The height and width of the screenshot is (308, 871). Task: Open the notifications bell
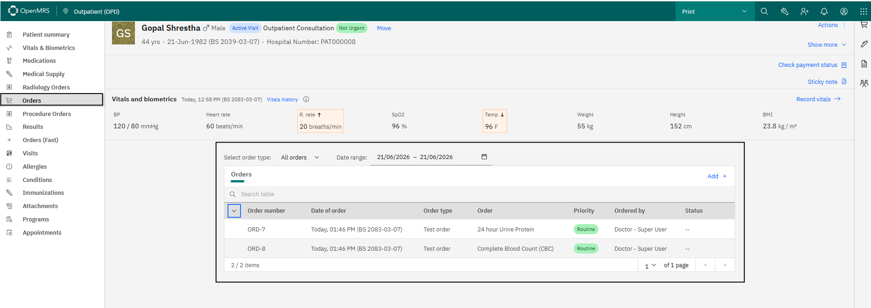tap(824, 11)
